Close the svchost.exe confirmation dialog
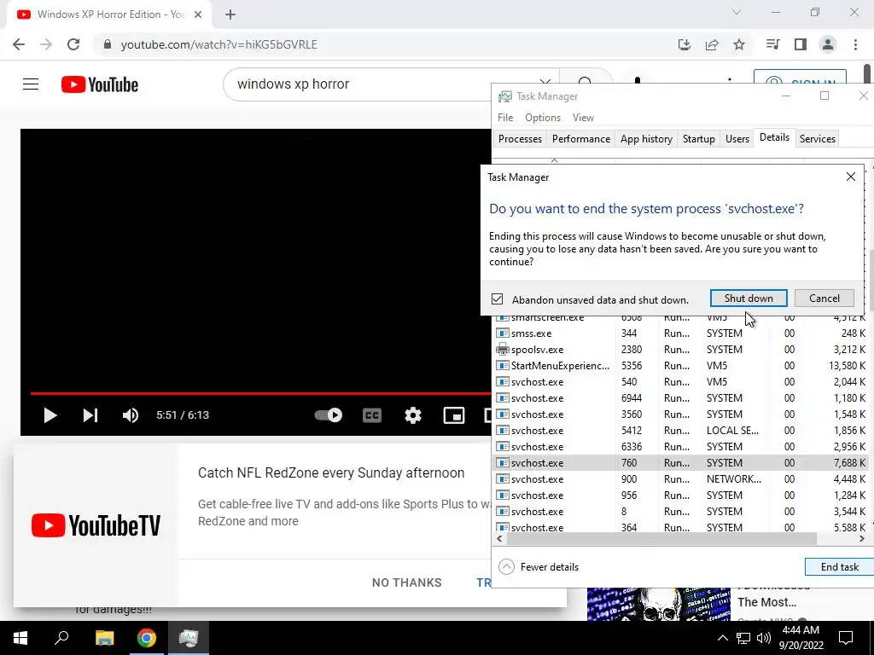The height and width of the screenshot is (655, 874). (x=851, y=177)
